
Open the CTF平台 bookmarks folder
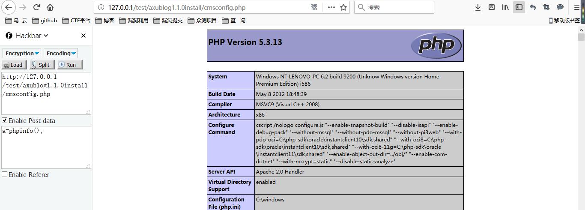[76, 20]
